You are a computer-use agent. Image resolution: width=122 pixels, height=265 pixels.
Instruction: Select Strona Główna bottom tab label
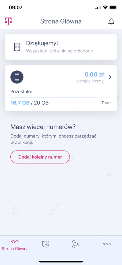tap(15, 249)
